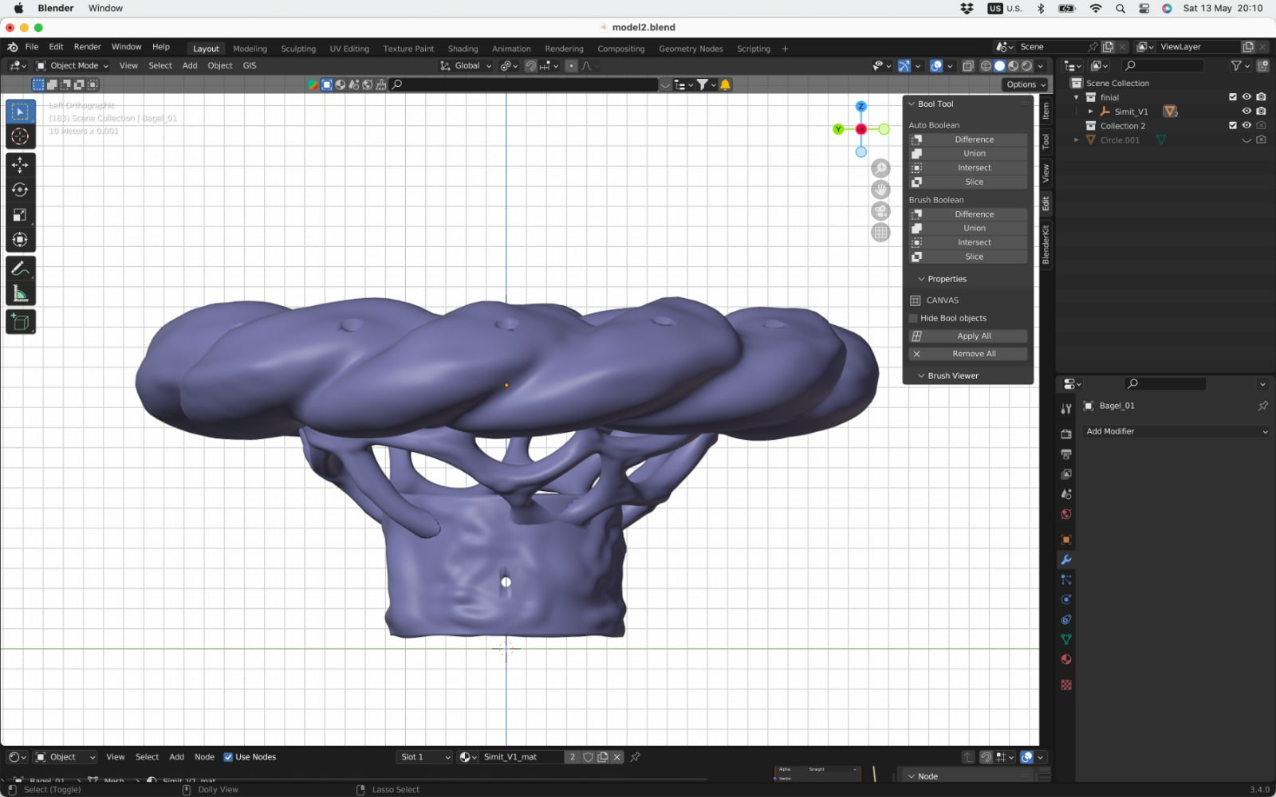Expand the Brush Viewer section
1276x797 pixels.
[x=952, y=375]
